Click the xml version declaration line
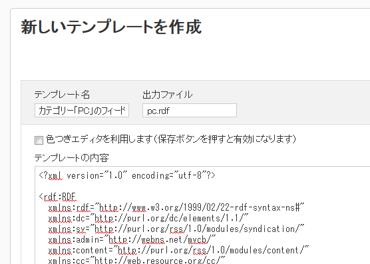The width and height of the screenshot is (370, 264). point(127,175)
